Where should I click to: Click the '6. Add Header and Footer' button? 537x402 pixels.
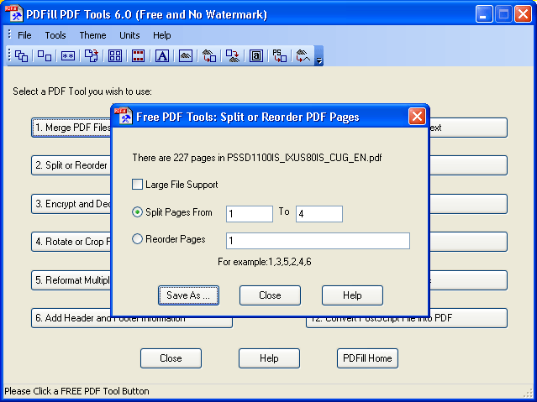(132, 321)
